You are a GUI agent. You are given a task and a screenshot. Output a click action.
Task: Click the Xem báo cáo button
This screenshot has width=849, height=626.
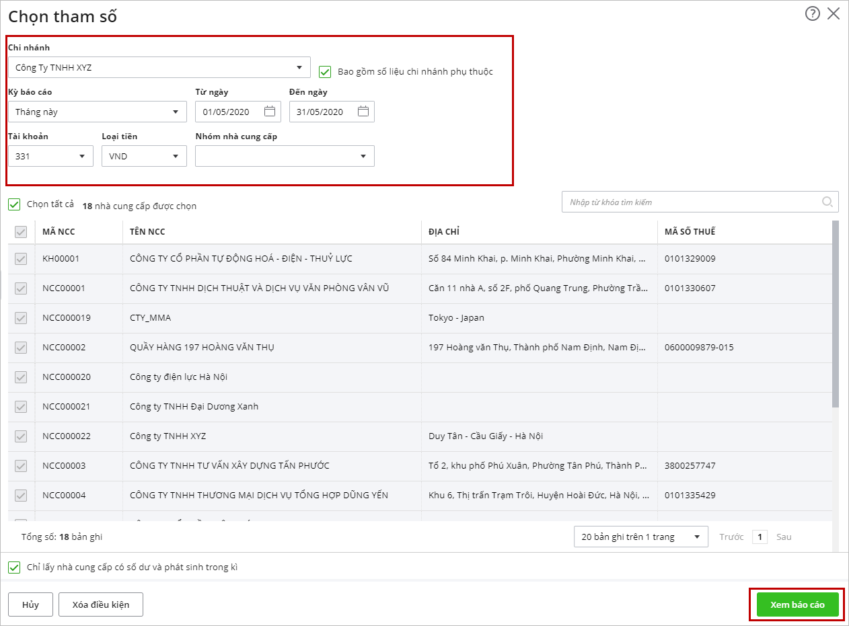coord(797,604)
